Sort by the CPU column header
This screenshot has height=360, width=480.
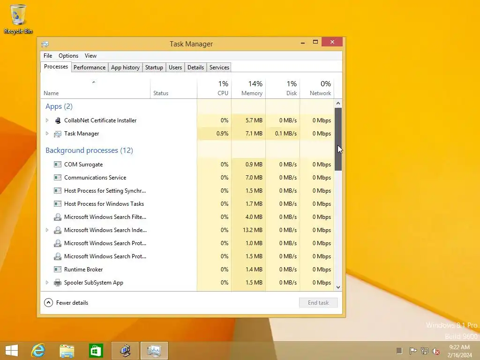pyautogui.click(x=214, y=89)
